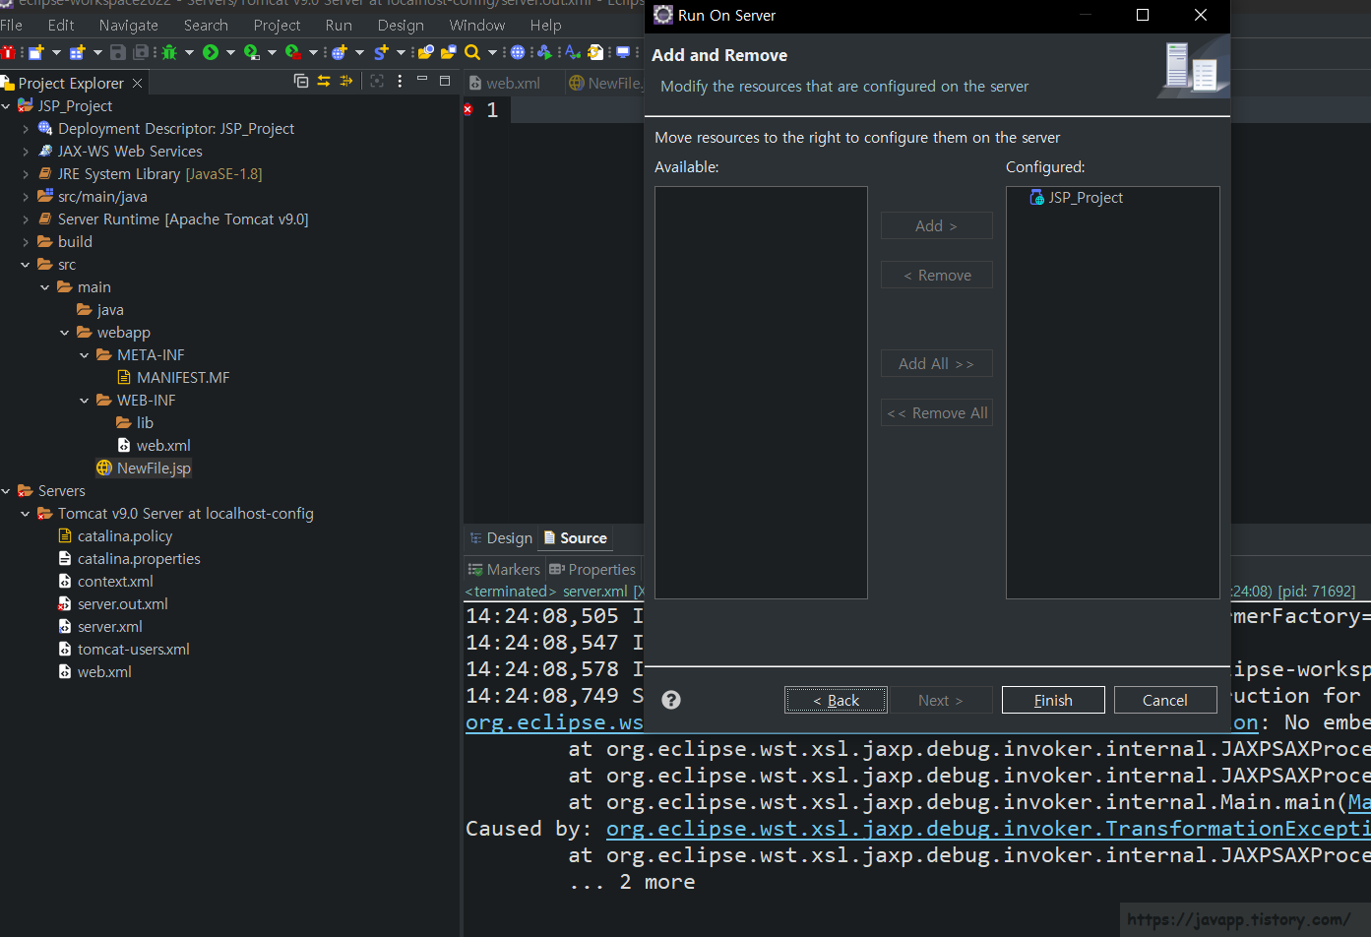
Task: Open the Project menu
Action: pyautogui.click(x=277, y=25)
